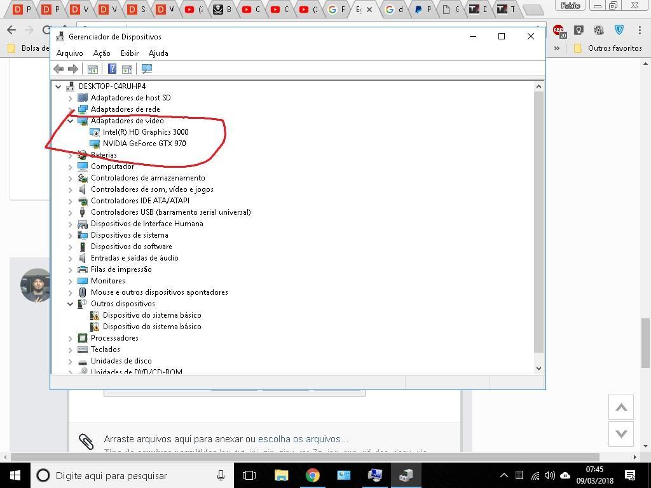Click the volume icon in system tray
Image resolution: width=651 pixels, height=488 pixels.
550,475
